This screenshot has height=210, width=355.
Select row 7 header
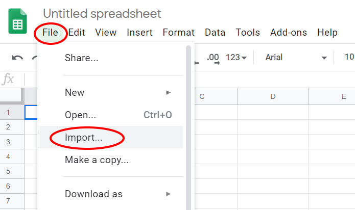(12, 201)
